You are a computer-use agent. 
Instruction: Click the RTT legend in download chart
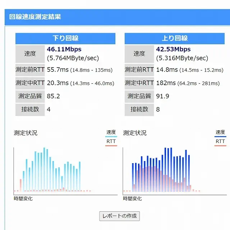point(111,142)
